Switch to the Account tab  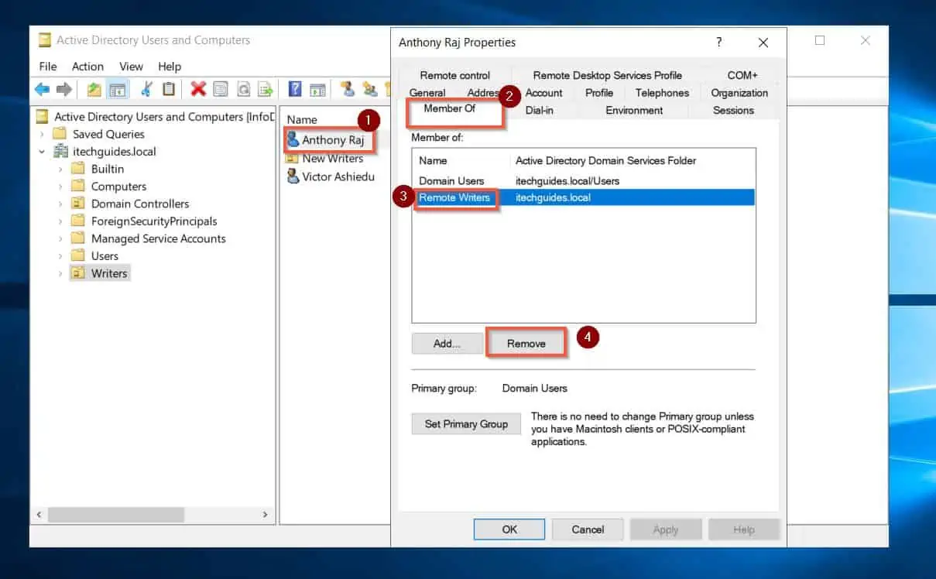tap(543, 93)
